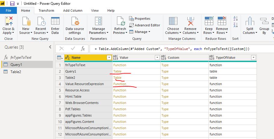Click the Refresh Preview icon
Screen dimensions: 274x139
tap(120, 22)
